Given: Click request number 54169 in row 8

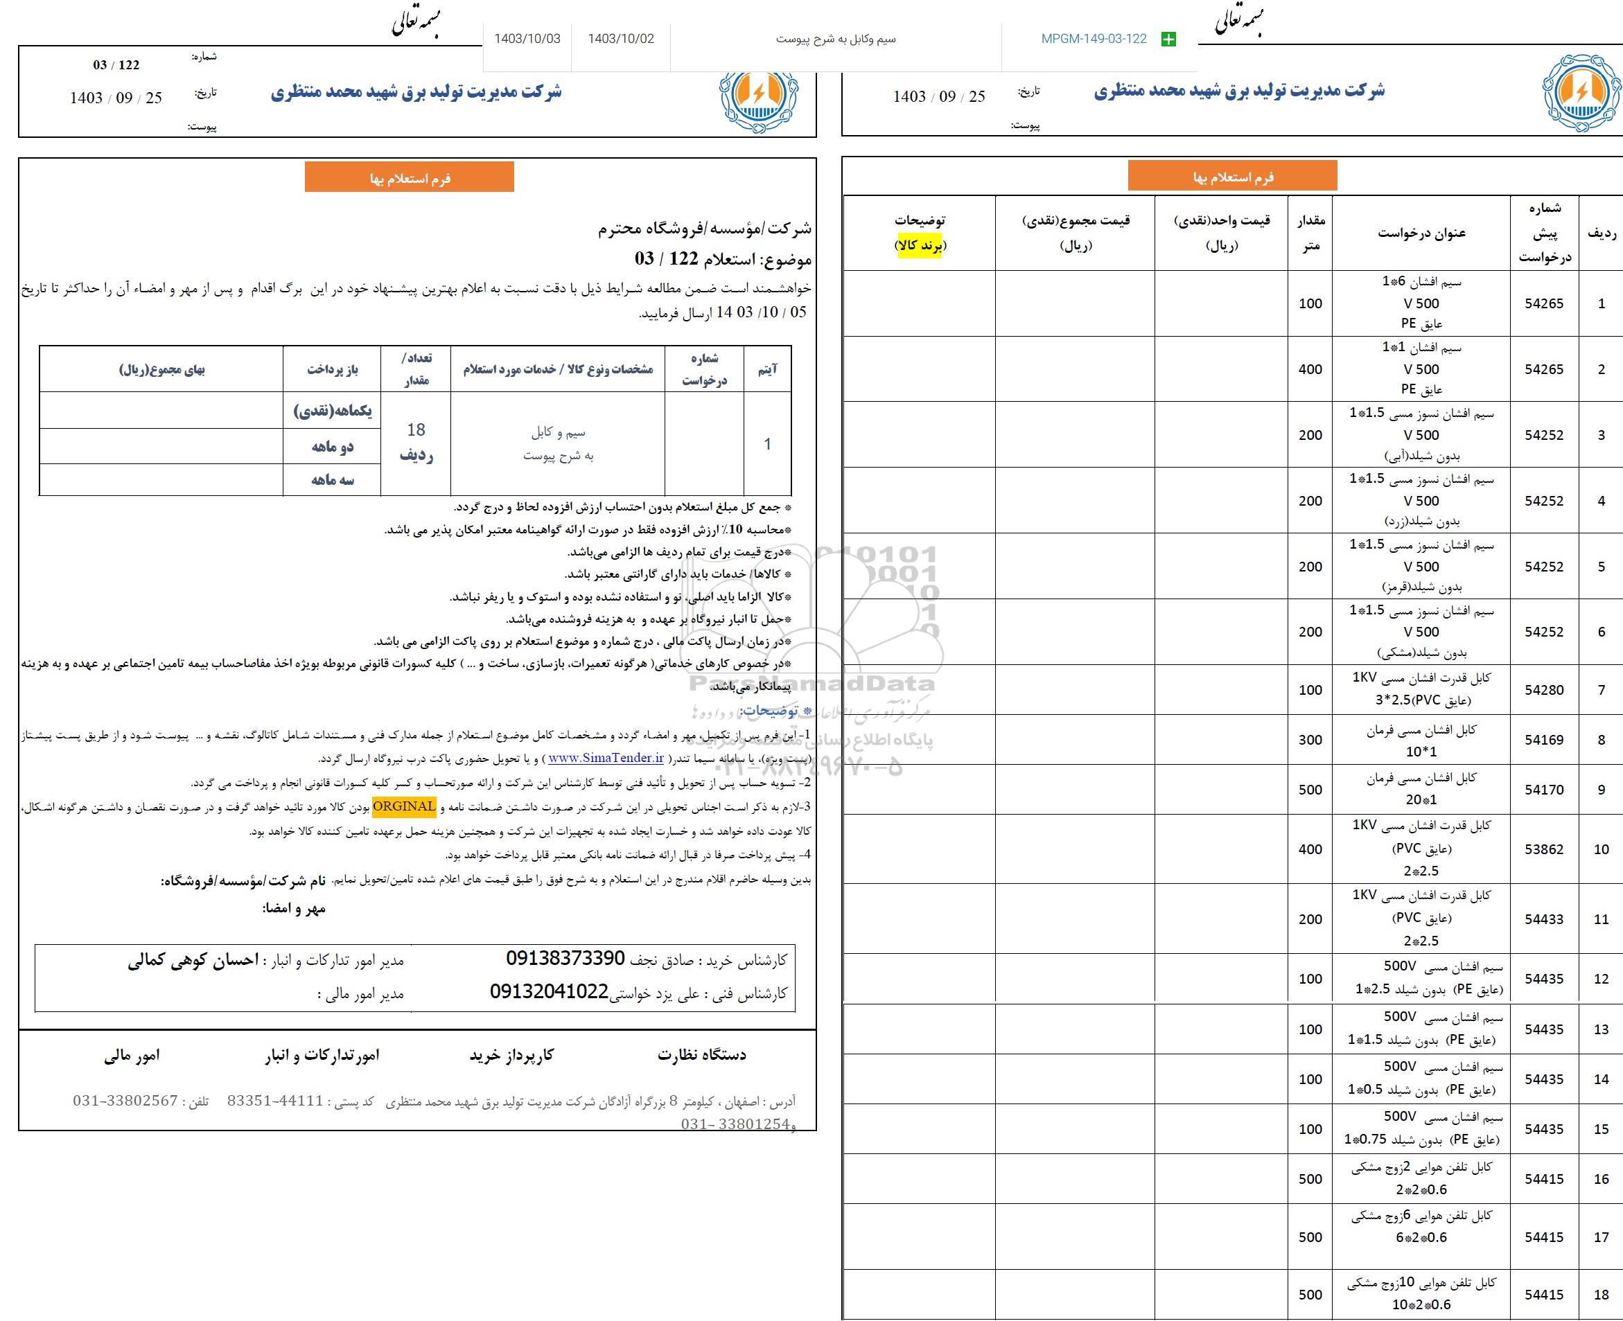Looking at the screenshot, I should 1544,740.
